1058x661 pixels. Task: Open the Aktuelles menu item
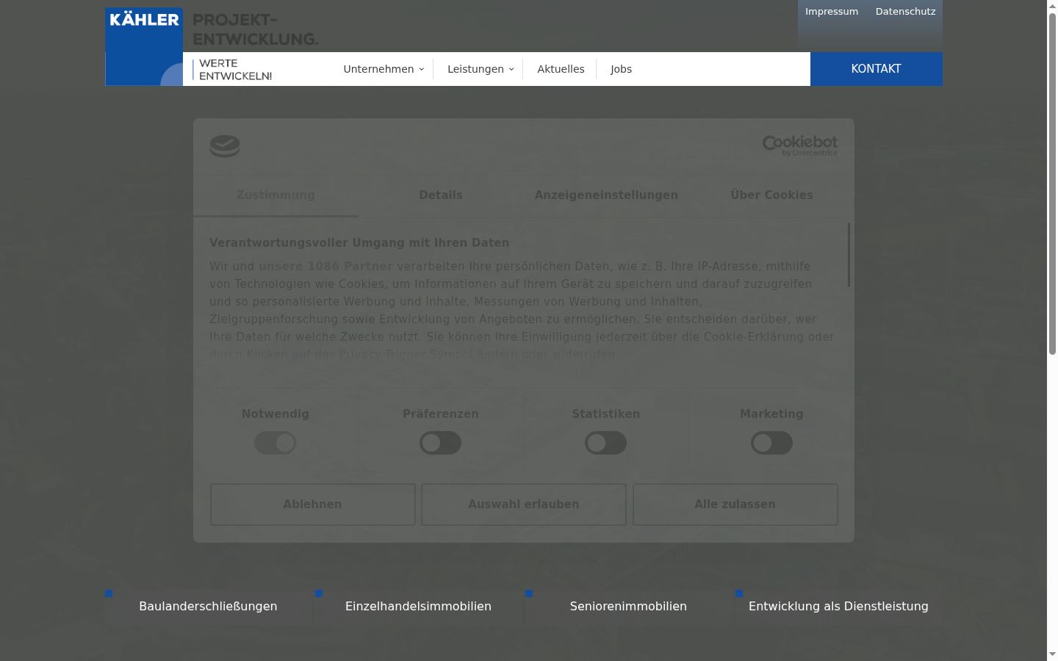561,69
